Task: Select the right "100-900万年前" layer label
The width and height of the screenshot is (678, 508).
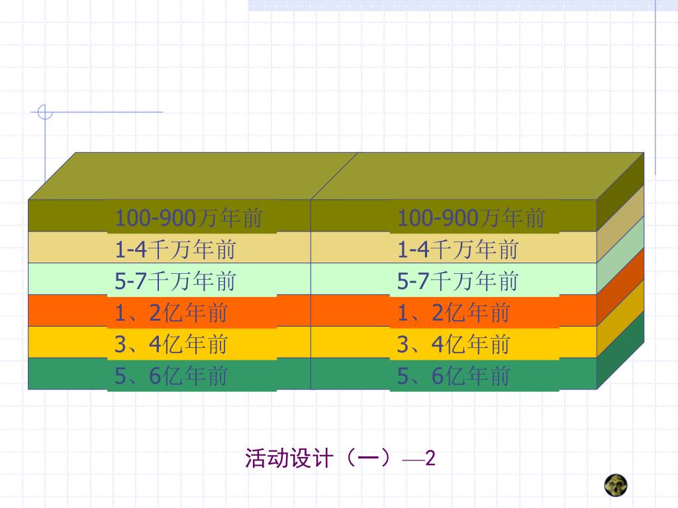Action: (x=471, y=218)
